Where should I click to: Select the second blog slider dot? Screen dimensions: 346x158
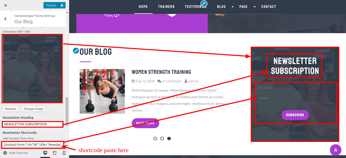tap(162, 138)
